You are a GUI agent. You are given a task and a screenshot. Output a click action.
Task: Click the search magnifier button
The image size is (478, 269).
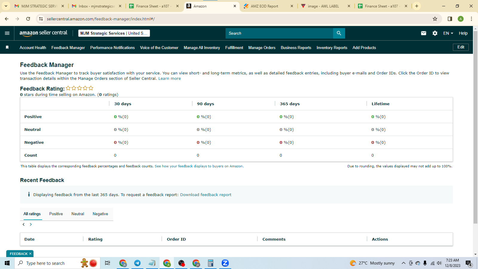click(339, 33)
